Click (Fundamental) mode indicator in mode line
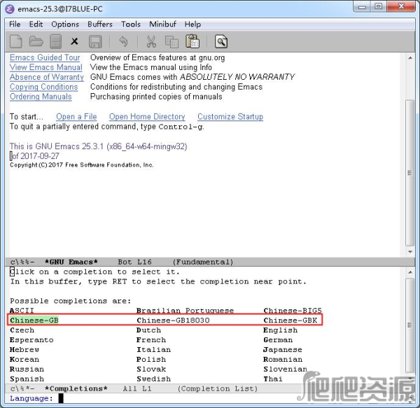 tap(203, 262)
